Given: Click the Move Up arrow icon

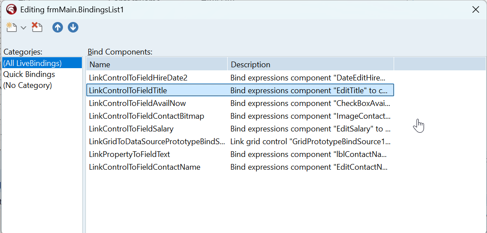Looking at the screenshot, I should pos(58,27).
